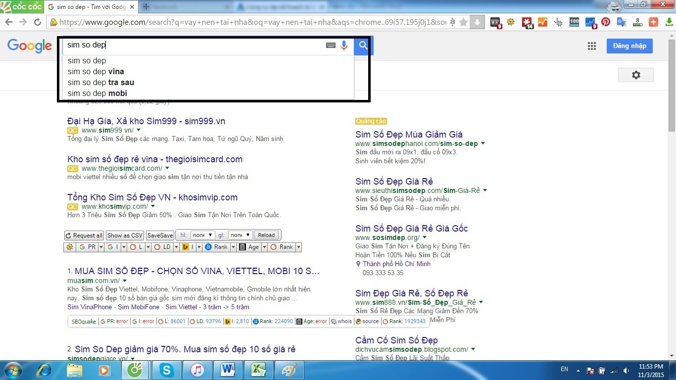Open the hl language dropdown
Image resolution: width=676 pixels, height=380 pixels.
point(202,235)
